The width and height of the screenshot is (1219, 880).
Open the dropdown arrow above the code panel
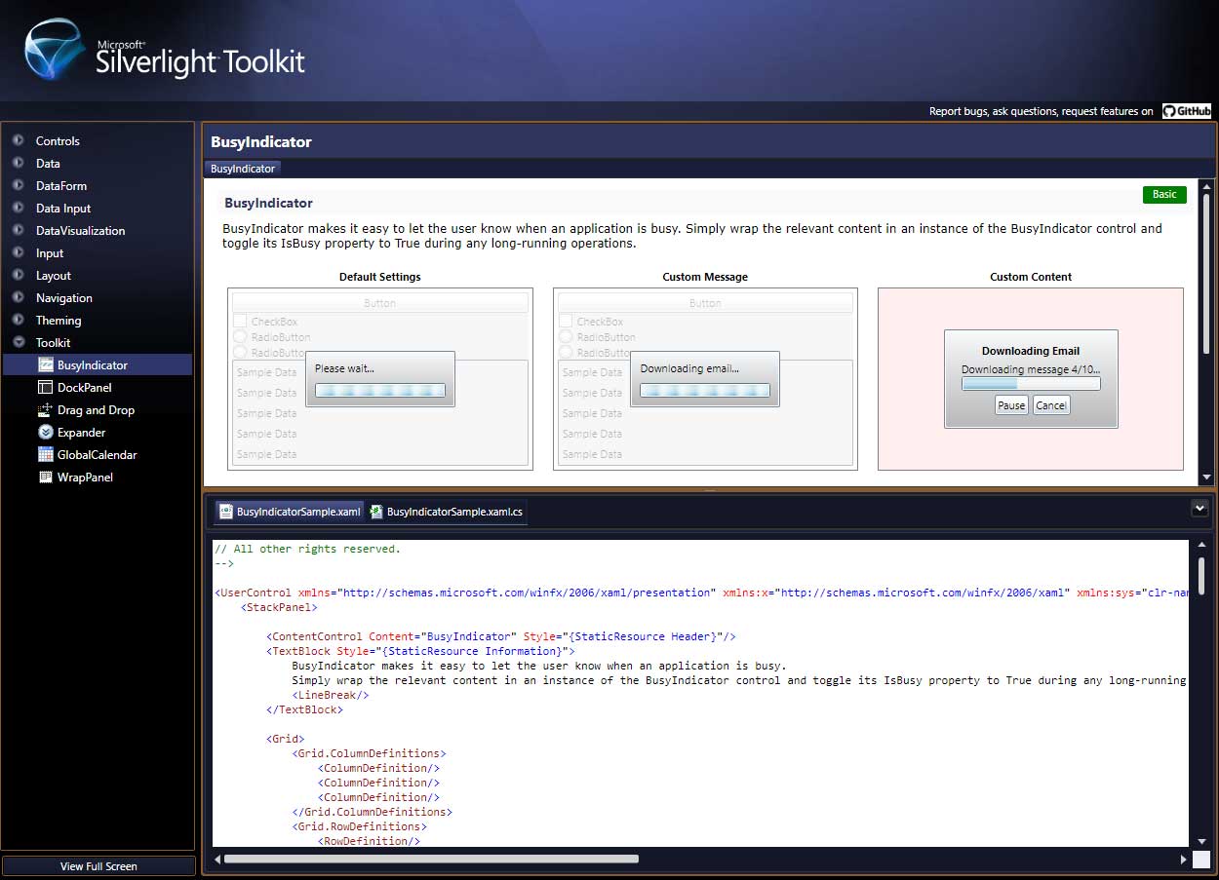1199,509
